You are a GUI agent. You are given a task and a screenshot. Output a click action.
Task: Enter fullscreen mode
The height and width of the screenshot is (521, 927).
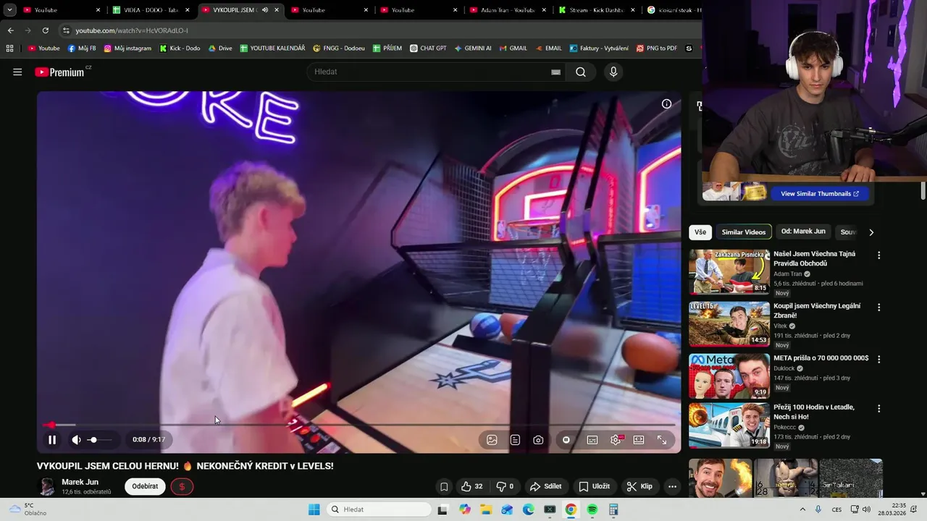pyautogui.click(x=662, y=439)
